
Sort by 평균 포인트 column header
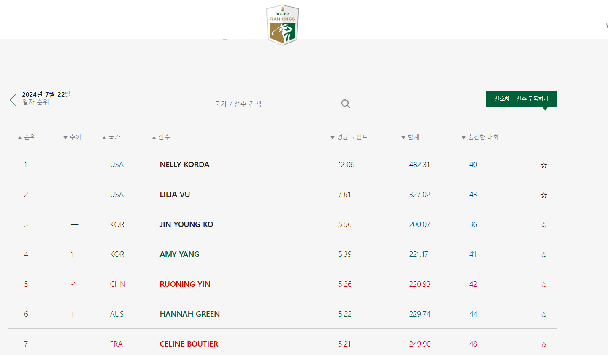(x=349, y=137)
